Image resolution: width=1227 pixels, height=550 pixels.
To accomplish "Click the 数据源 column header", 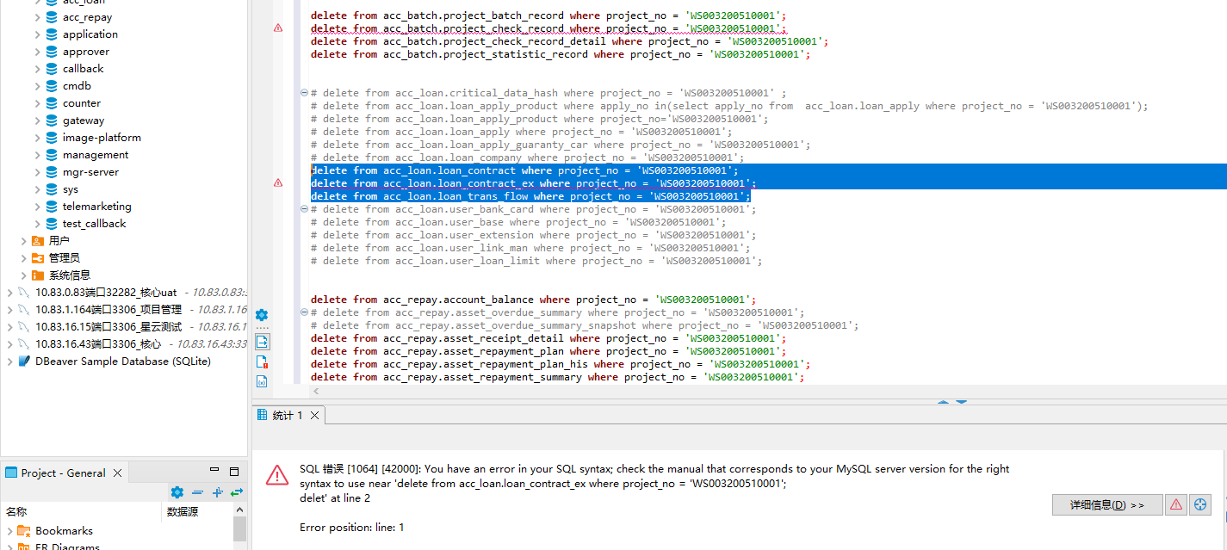I will (183, 511).
